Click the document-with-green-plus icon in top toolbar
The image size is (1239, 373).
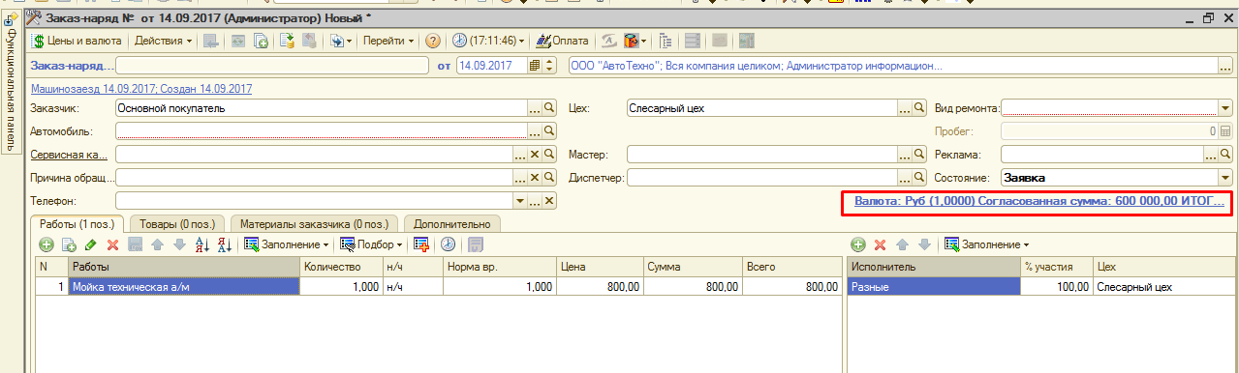[261, 41]
